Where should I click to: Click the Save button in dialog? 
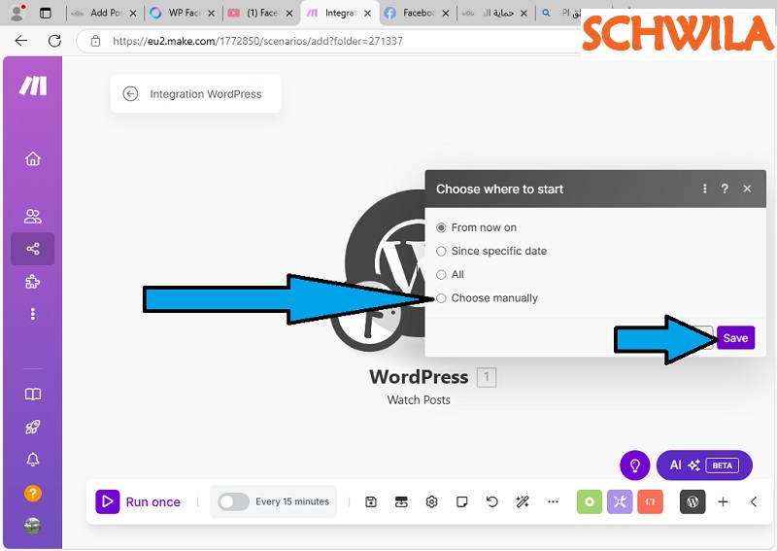click(735, 338)
